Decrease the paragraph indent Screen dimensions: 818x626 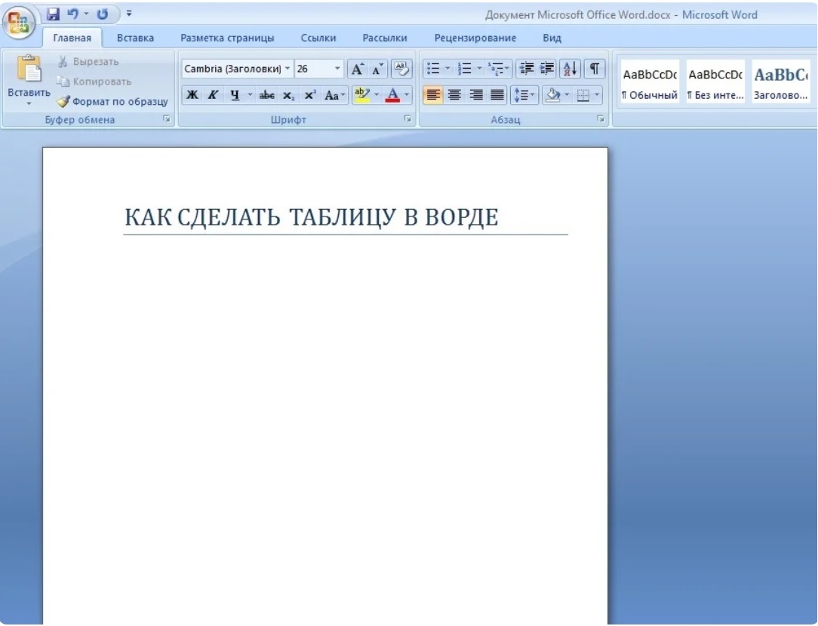click(527, 69)
